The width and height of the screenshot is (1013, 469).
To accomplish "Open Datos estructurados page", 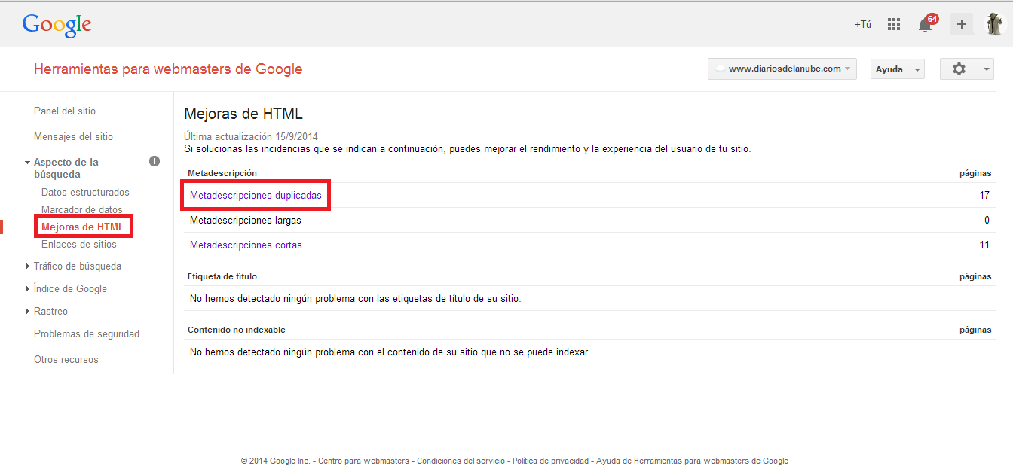I will 85,192.
